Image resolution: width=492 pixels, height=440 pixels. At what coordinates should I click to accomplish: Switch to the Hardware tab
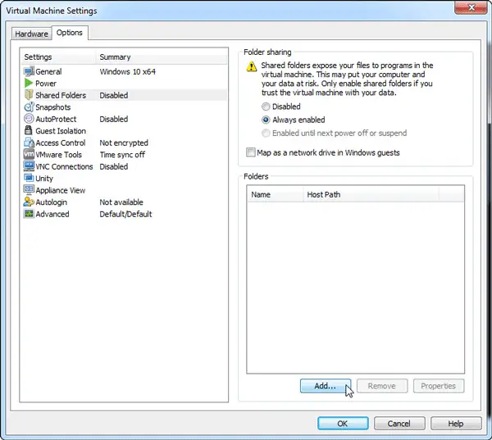pos(31,34)
